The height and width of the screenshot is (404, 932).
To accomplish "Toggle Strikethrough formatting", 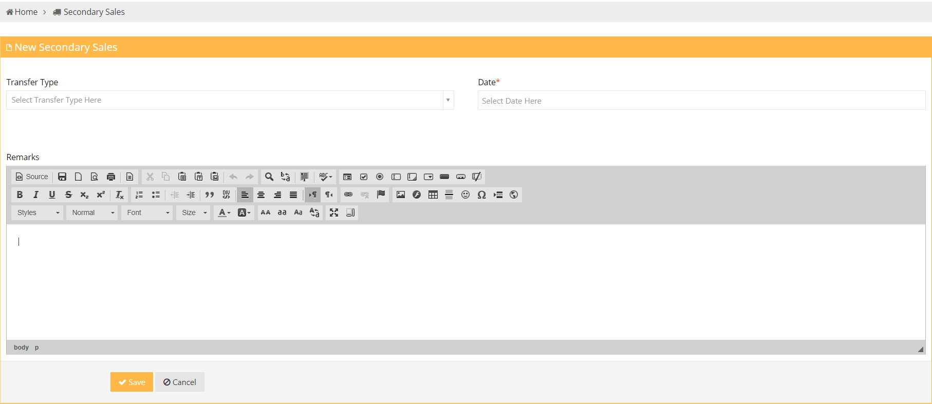I will [x=68, y=195].
